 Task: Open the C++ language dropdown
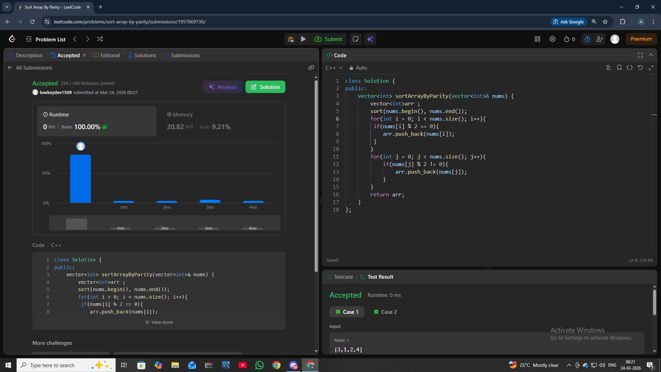click(x=334, y=68)
